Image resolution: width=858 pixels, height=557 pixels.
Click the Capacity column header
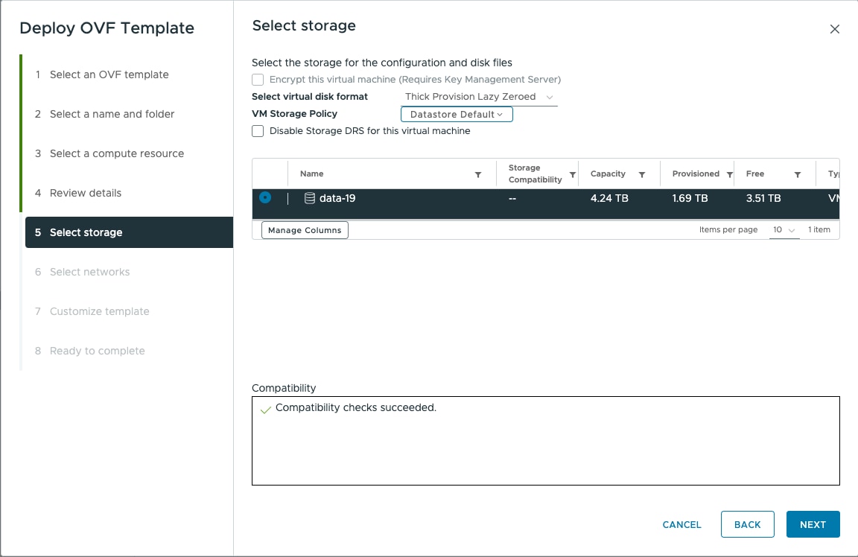pos(608,174)
